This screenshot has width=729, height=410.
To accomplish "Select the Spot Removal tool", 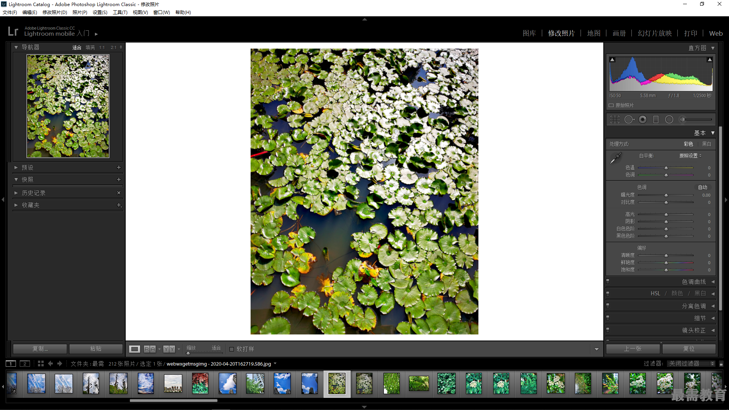I will [629, 120].
